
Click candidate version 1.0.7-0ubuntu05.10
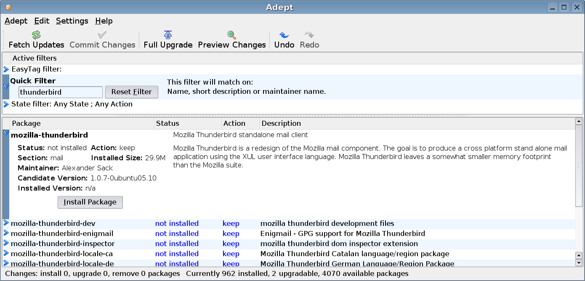click(123, 178)
